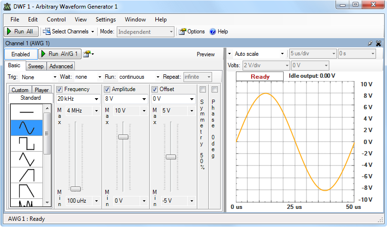The width and height of the screenshot is (387, 227).
Task: Toggle the Enabled channel button
Action: (21, 54)
